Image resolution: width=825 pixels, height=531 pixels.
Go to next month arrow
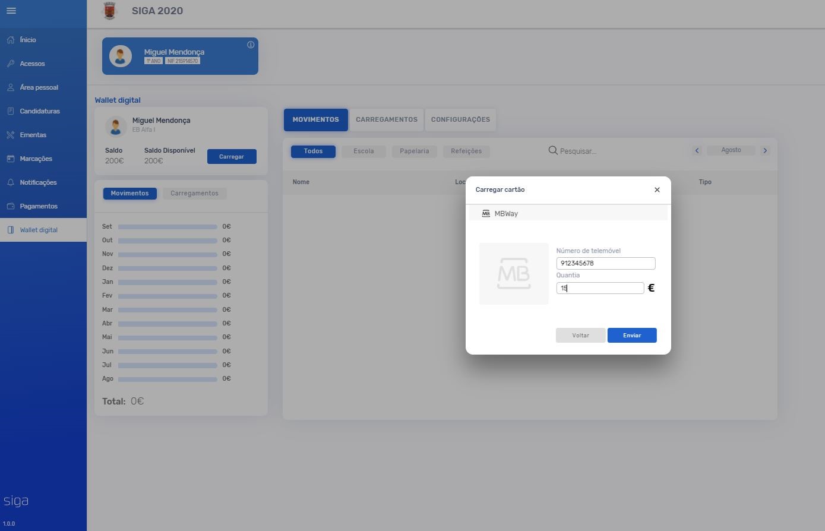[765, 151]
